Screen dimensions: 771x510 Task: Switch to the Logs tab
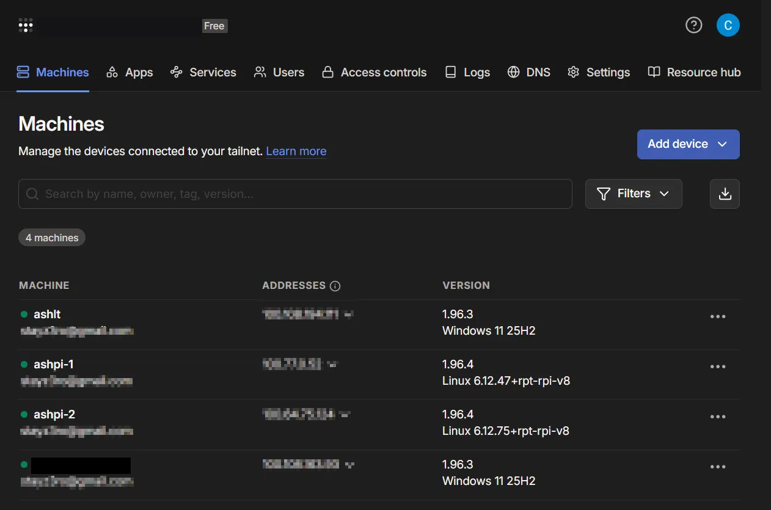pos(467,72)
